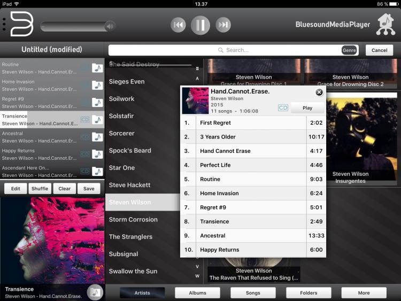Open artist Soilwork
Image resolution: width=401 pixels, height=301 pixels.
tap(121, 99)
